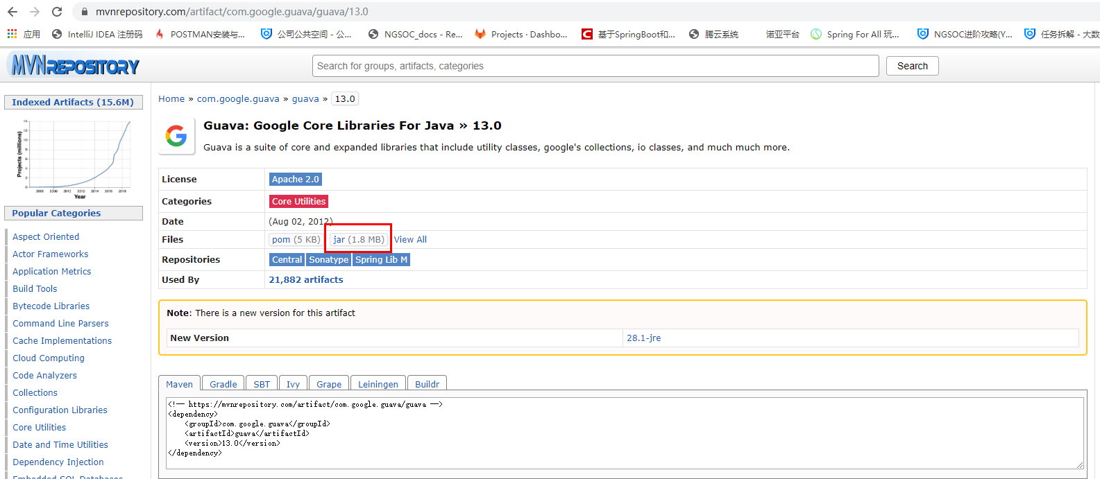Open Cloud Computing category
Image resolution: width=1100 pixels, height=479 pixels.
[x=49, y=358]
